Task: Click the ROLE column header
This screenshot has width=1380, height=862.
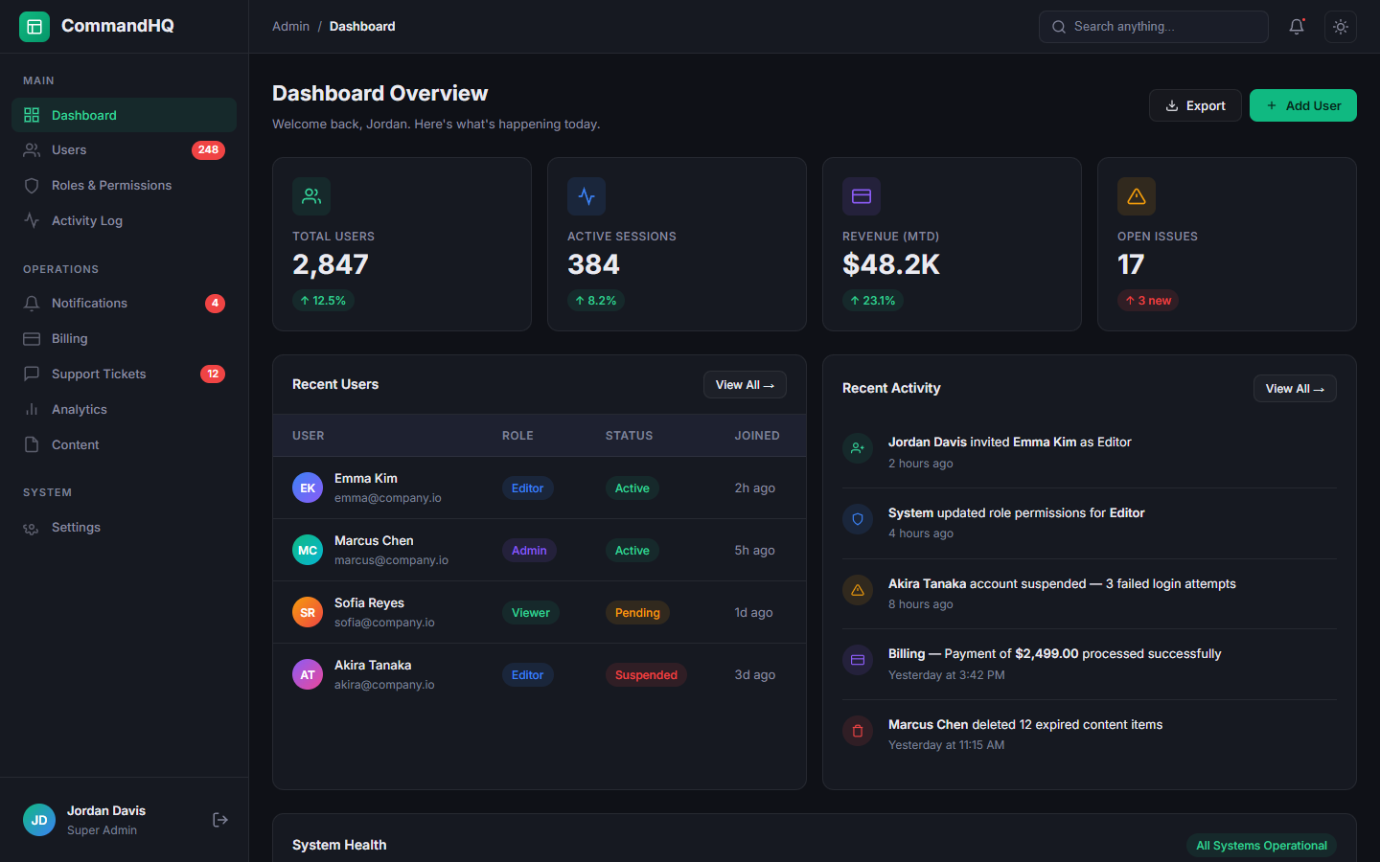Action: 517,436
